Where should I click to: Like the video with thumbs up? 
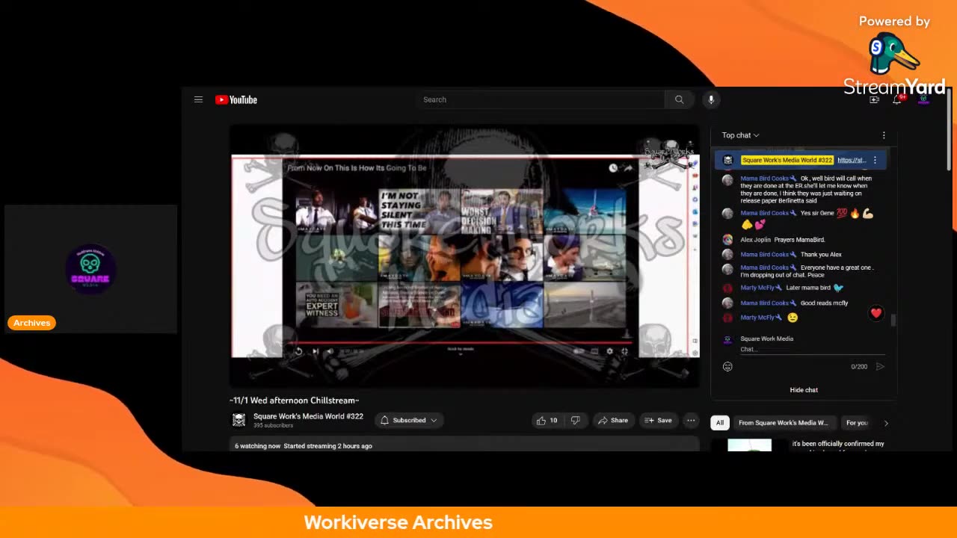(547, 421)
